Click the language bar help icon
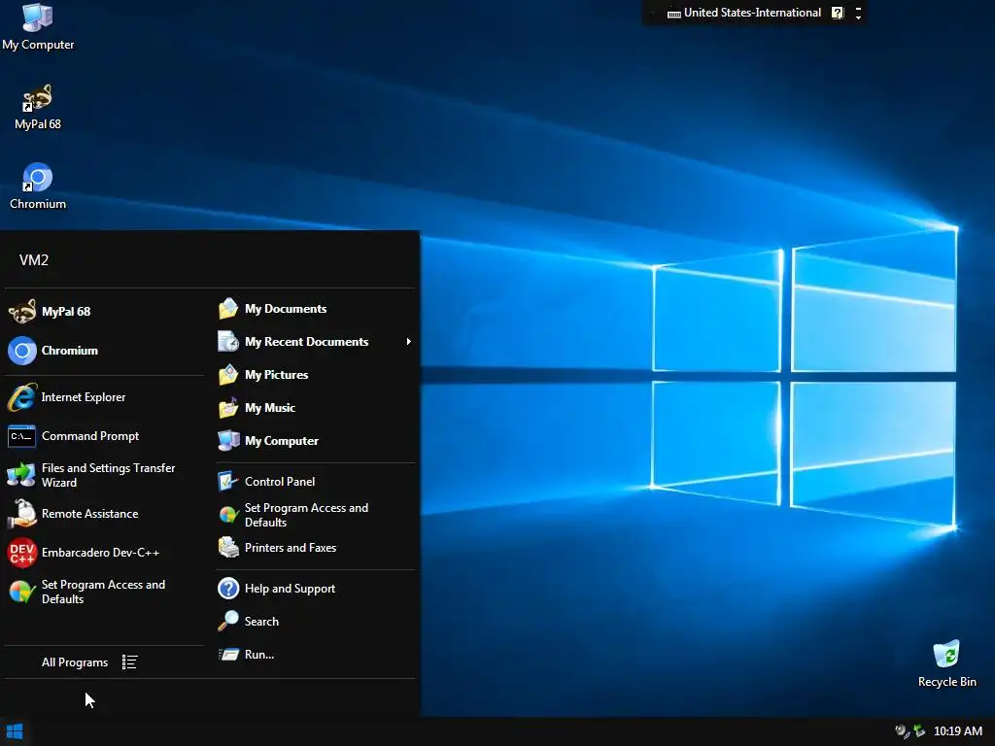Image resolution: width=995 pixels, height=746 pixels. 838,13
